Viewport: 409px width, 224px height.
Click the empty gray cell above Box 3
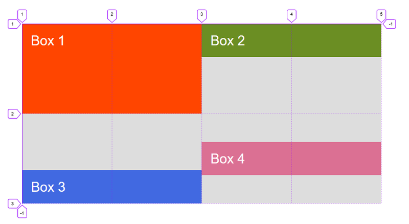coord(112,142)
